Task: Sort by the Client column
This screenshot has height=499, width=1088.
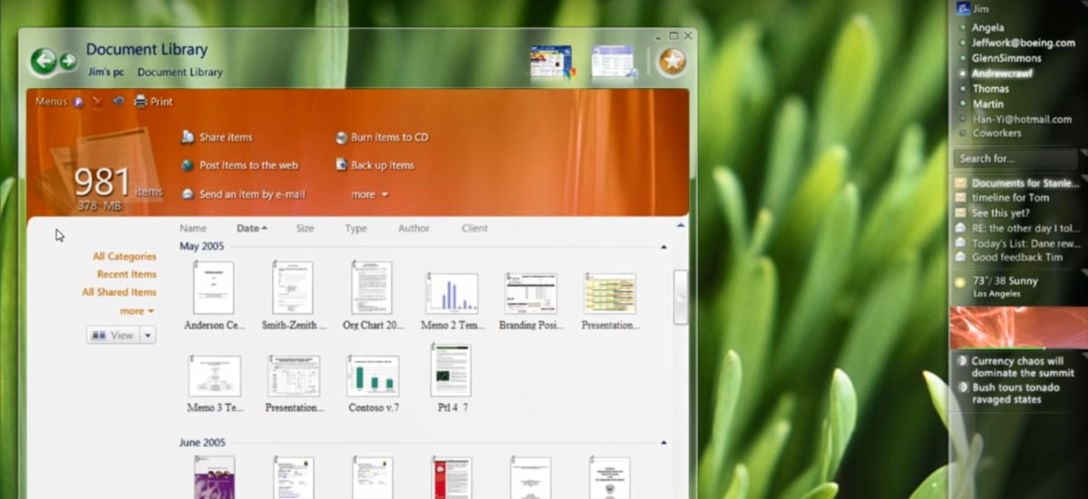Action: 474,229
